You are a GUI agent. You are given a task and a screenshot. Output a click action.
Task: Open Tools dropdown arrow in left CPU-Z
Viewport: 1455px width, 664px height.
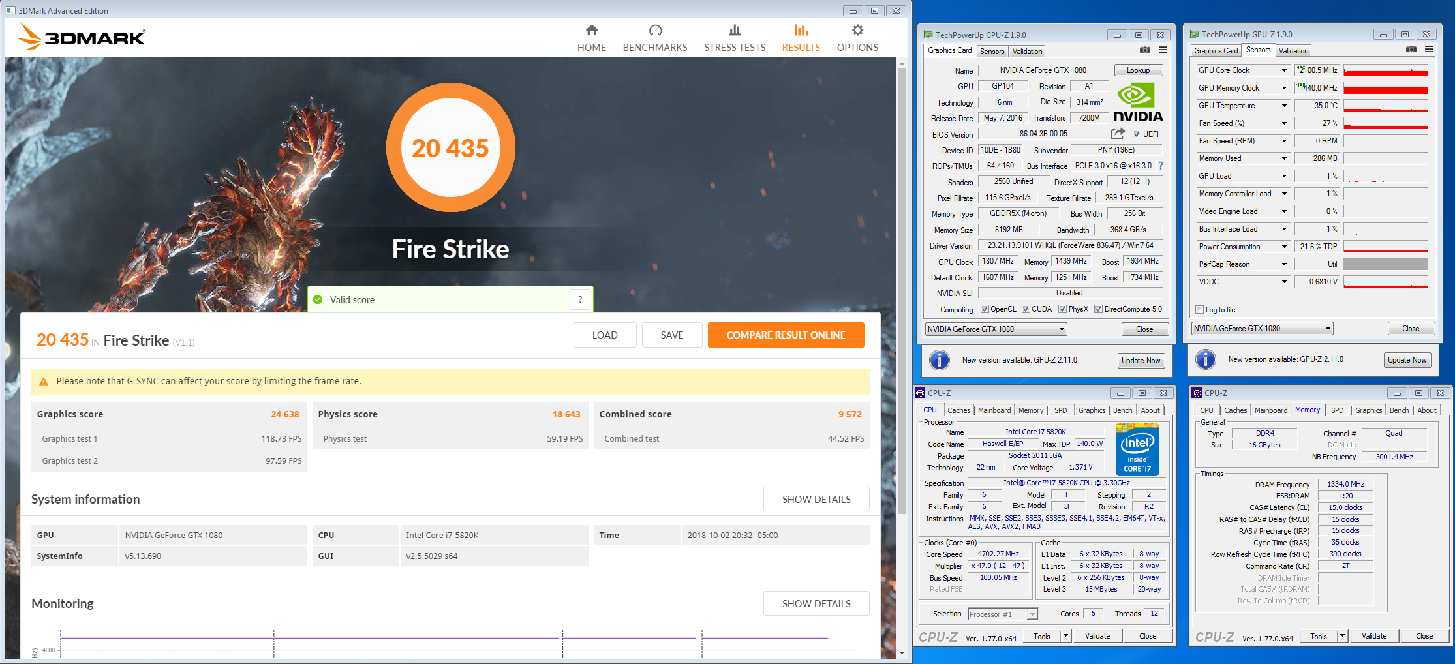click(1065, 636)
